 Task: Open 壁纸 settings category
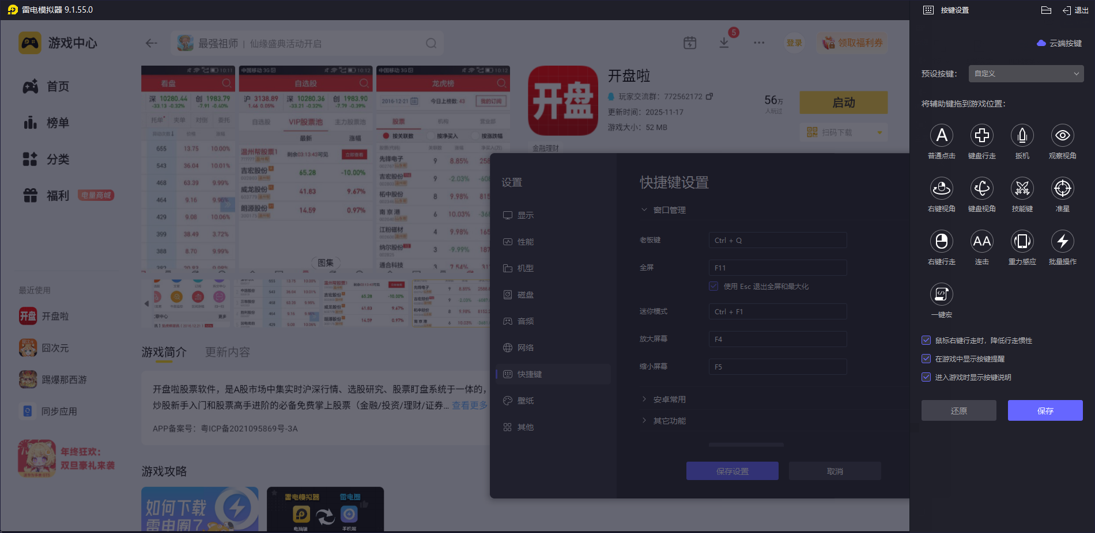pyautogui.click(x=553, y=401)
